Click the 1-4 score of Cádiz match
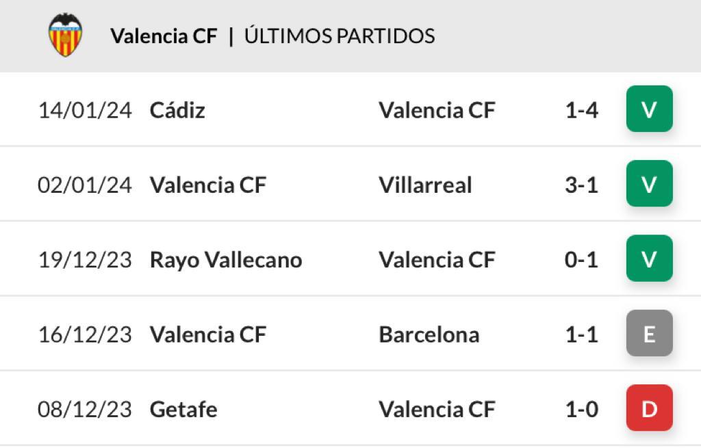The width and height of the screenshot is (701, 448). [x=581, y=110]
